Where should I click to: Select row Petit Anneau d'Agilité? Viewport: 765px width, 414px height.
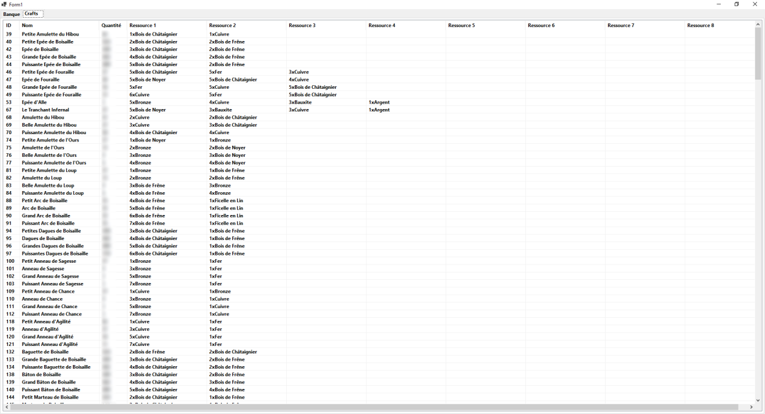[379, 322]
